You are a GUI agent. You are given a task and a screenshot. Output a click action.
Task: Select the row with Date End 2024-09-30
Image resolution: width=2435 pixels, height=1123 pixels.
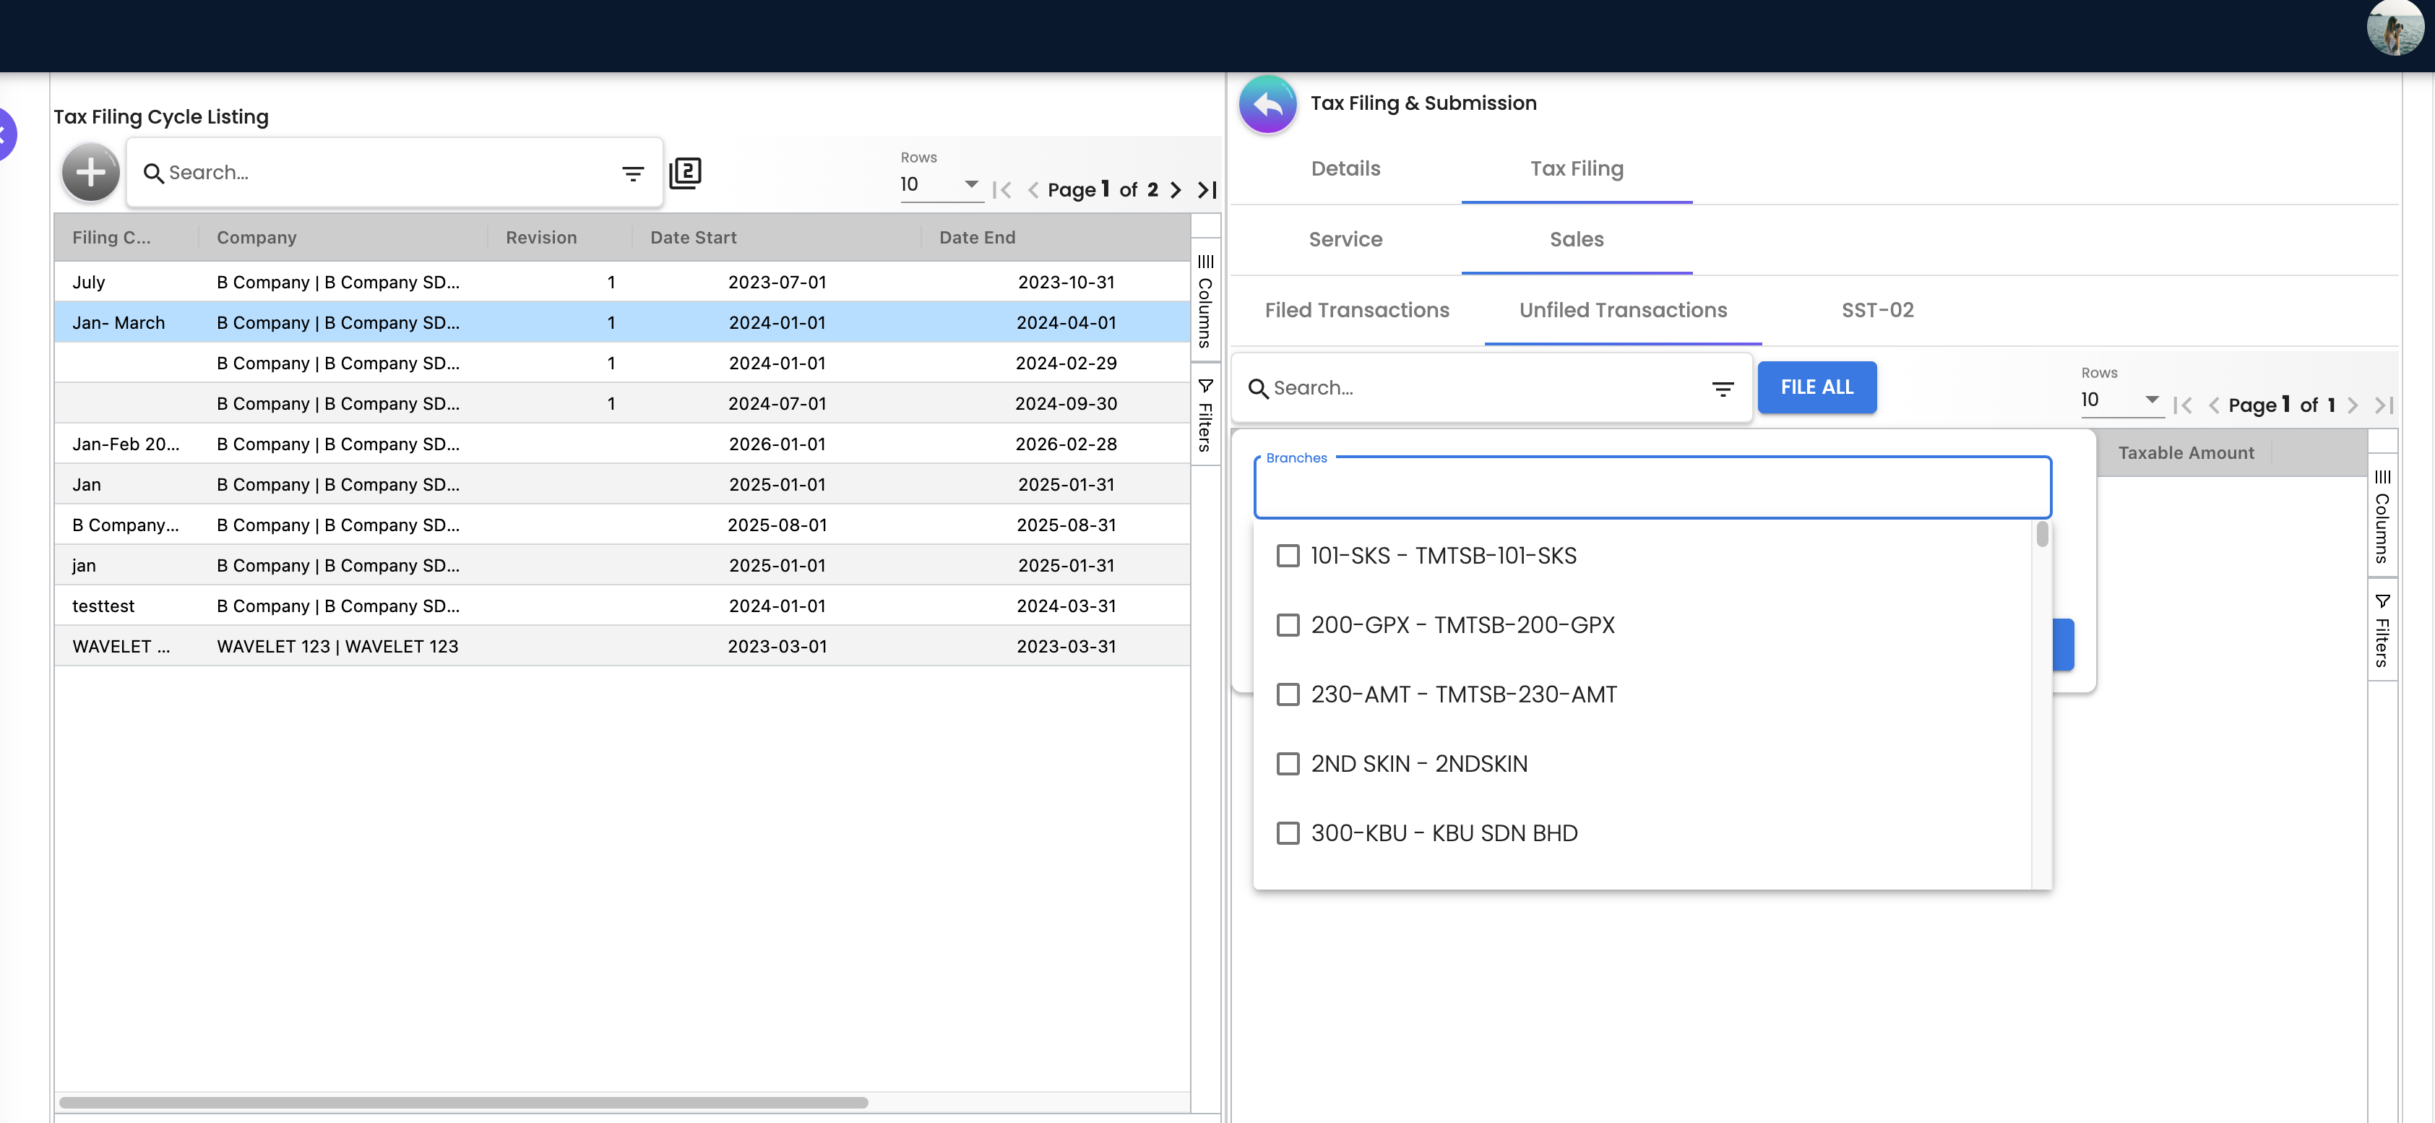click(x=622, y=404)
